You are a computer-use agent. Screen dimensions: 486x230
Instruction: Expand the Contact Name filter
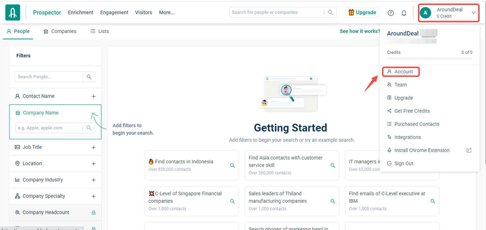(93, 96)
